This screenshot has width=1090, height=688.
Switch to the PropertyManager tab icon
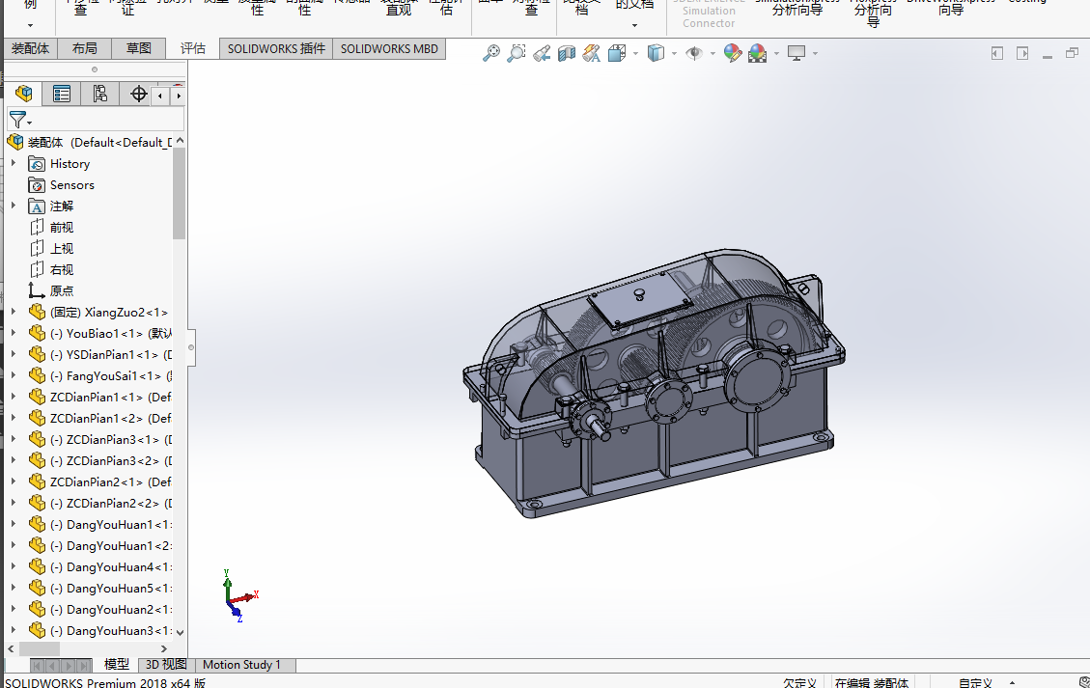point(62,94)
